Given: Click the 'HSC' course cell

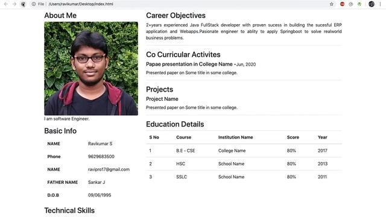Looking at the screenshot, I should point(181,163).
